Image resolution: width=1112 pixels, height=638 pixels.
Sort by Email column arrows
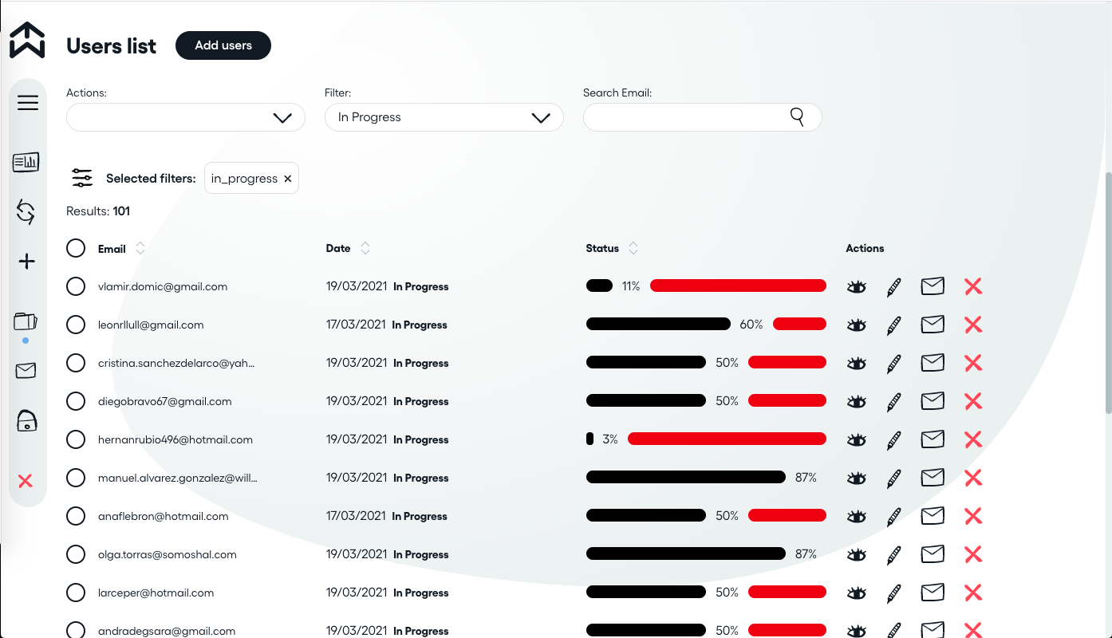pos(140,248)
